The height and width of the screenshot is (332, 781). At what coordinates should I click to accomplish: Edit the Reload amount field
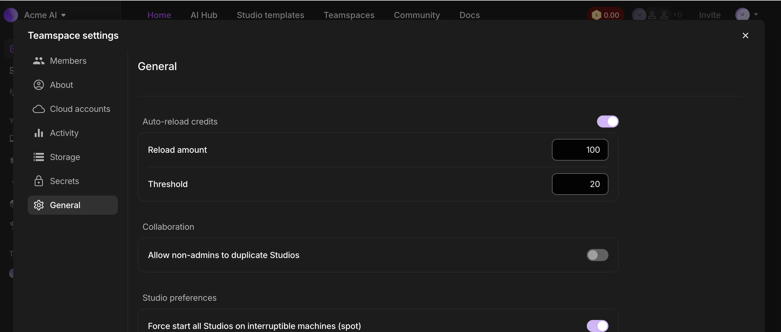[x=580, y=150]
